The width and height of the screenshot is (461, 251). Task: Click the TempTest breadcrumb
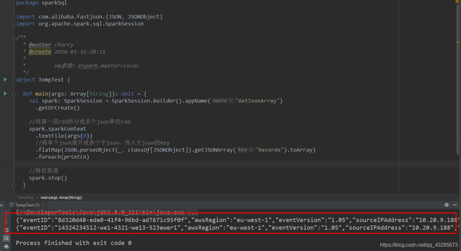(25, 197)
